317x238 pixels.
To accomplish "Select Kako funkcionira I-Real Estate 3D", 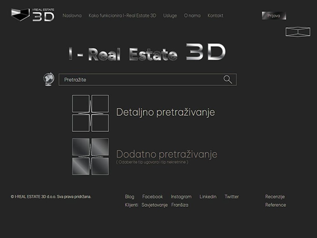I will (x=123, y=16).
